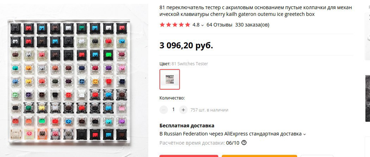The height and width of the screenshot is (157, 370).
Task: Click the last red star in rating
Action: [x=188, y=25]
